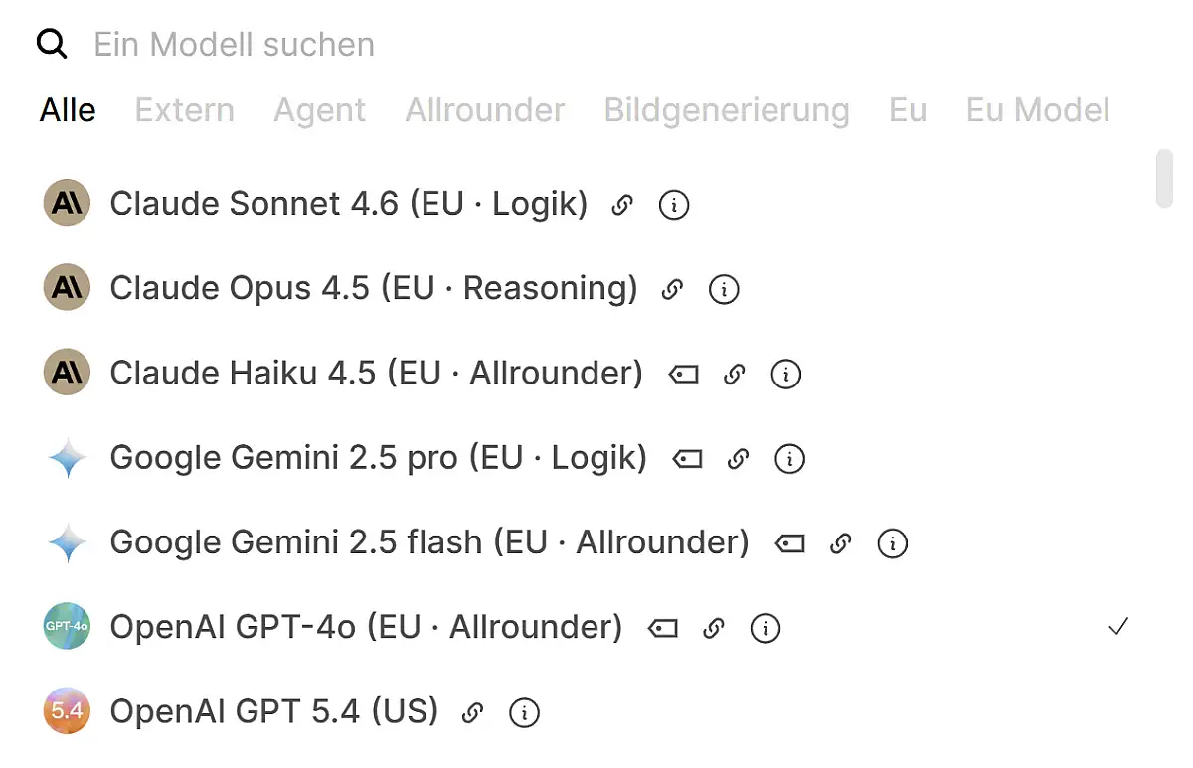Click the tag icon next to OpenAI GPT-4o
Viewport: 1193px width, 768px height.
[x=662, y=628]
